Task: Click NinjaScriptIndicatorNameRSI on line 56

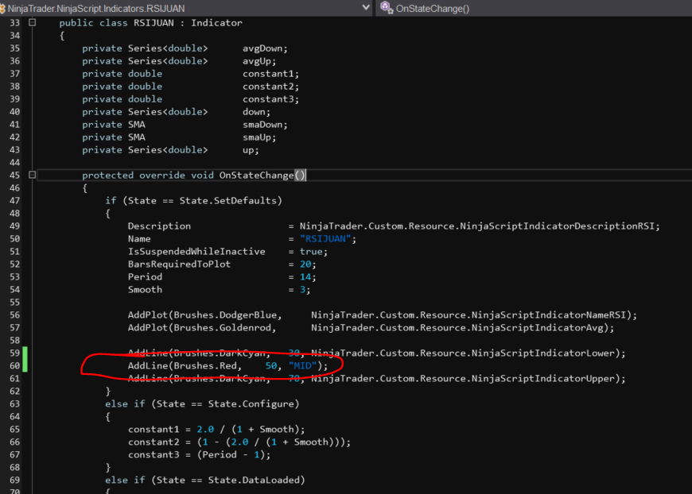Action: pyautogui.click(x=549, y=315)
